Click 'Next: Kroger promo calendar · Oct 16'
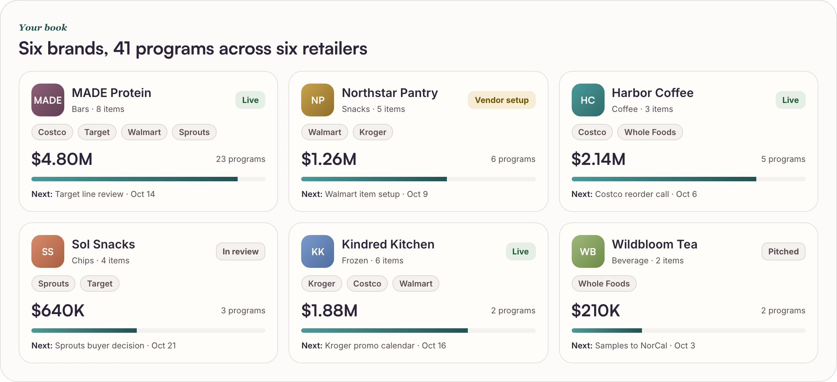The width and height of the screenshot is (837, 382). click(x=374, y=345)
